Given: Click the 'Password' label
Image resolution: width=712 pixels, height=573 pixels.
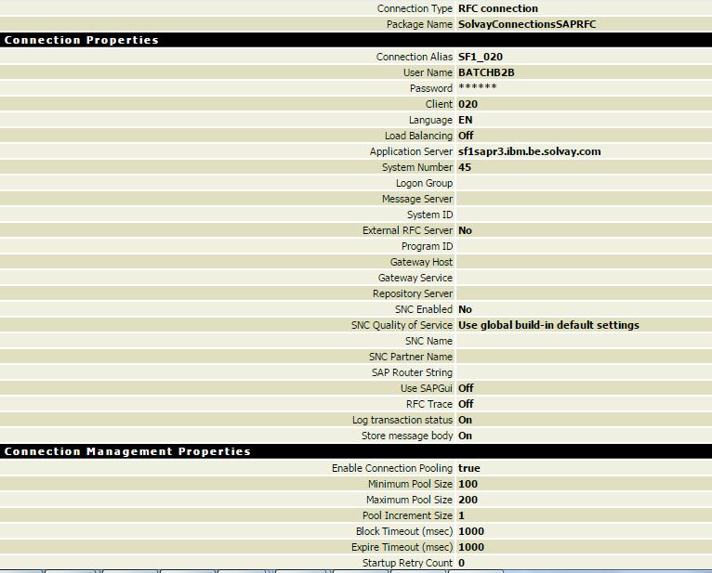Looking at the screenshot, I should click(x=431, y=88).
